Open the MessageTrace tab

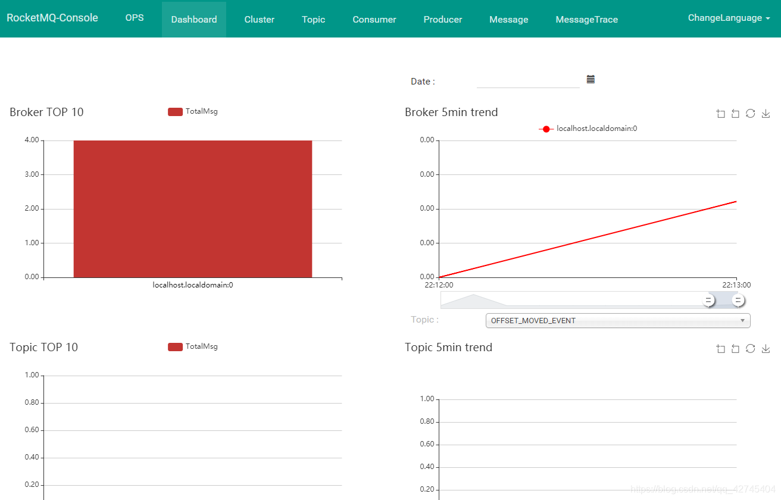click(x=587, y=19)
